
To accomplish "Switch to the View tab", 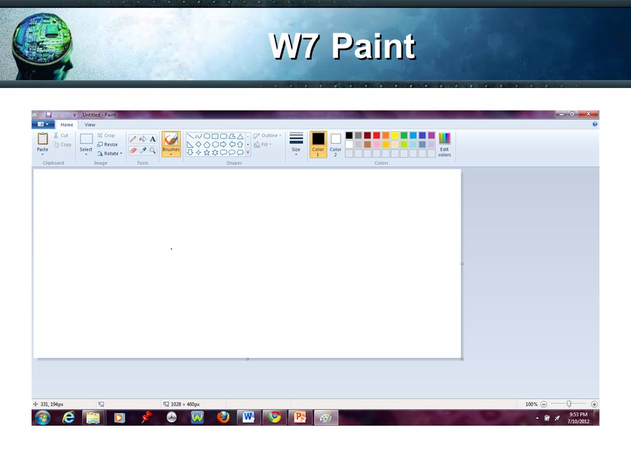I will coord(90,125).
